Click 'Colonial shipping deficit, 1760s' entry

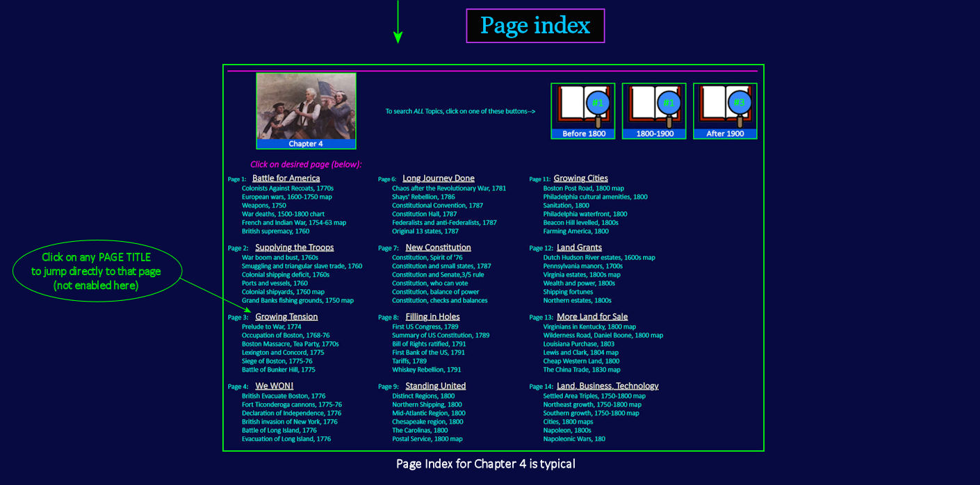(286, 274)
